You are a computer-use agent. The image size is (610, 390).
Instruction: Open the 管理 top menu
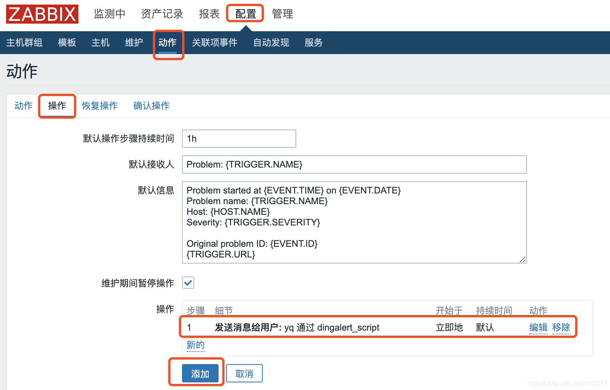[x=283, y=14]
